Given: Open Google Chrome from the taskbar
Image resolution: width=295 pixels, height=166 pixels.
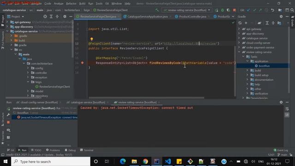Looking at the screenshot, I should (x=145, y=161).
